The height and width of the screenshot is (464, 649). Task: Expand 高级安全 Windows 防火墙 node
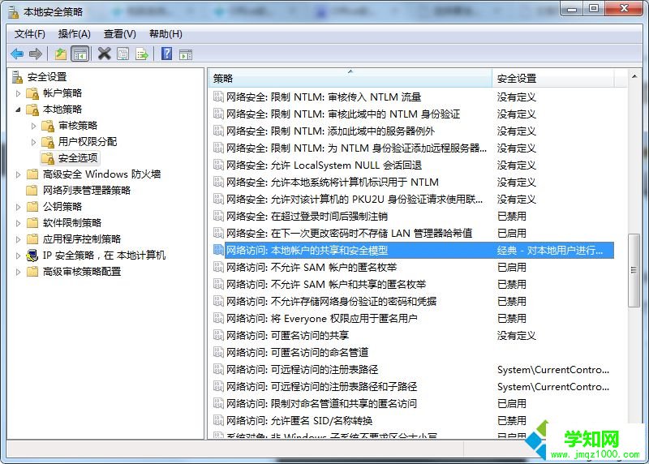[x=18, y=174]
